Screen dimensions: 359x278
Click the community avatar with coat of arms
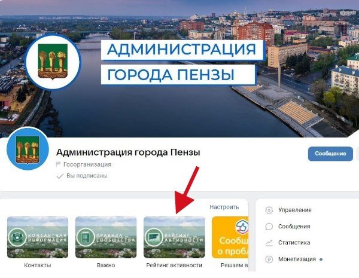pos(28,149)
